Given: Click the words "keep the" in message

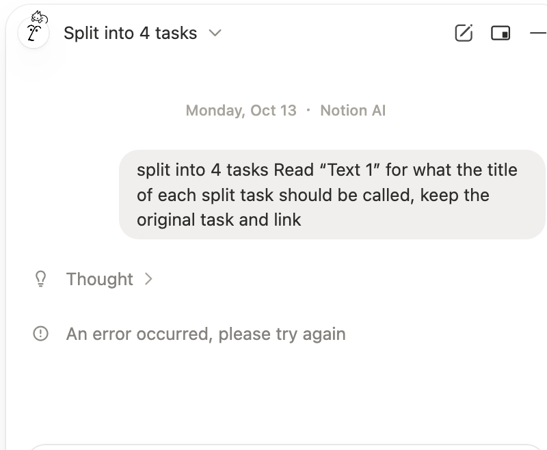Looking at the screenshot, I should (x=455, y=195).
